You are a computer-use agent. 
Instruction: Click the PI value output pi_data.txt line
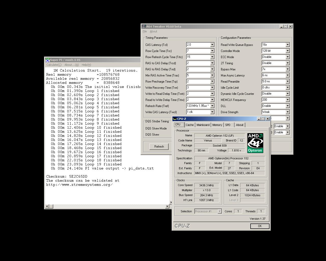(x=102, y=168)
